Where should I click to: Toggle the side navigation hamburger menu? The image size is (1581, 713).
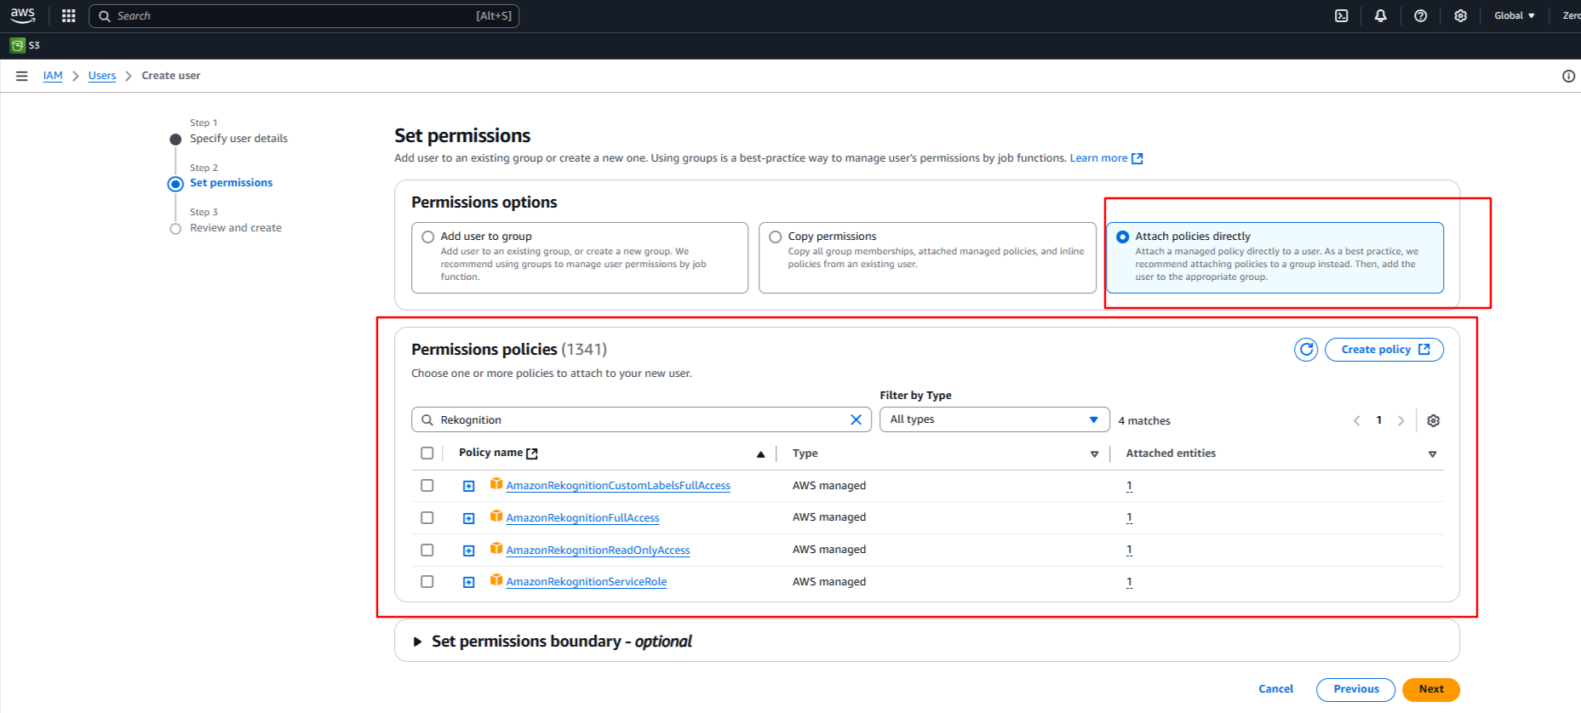pyautogui.click(x=22, y=76)
